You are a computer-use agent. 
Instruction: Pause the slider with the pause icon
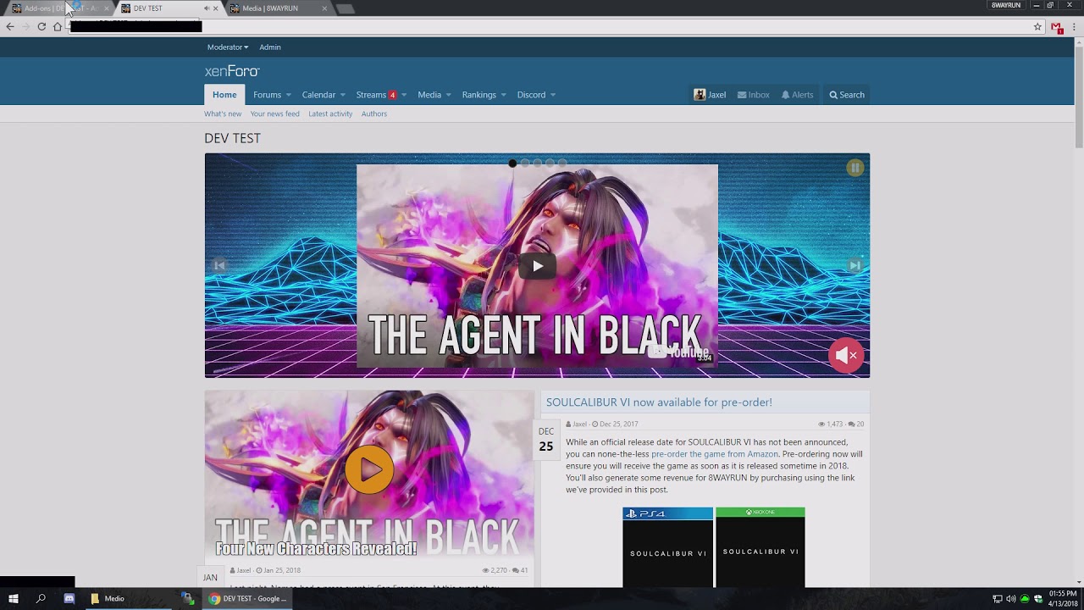point(854,168)
